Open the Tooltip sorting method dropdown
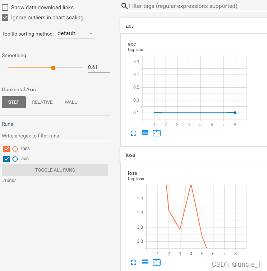Image resolution: width=267 pixels, height=271 pixels. coord(76,33)
